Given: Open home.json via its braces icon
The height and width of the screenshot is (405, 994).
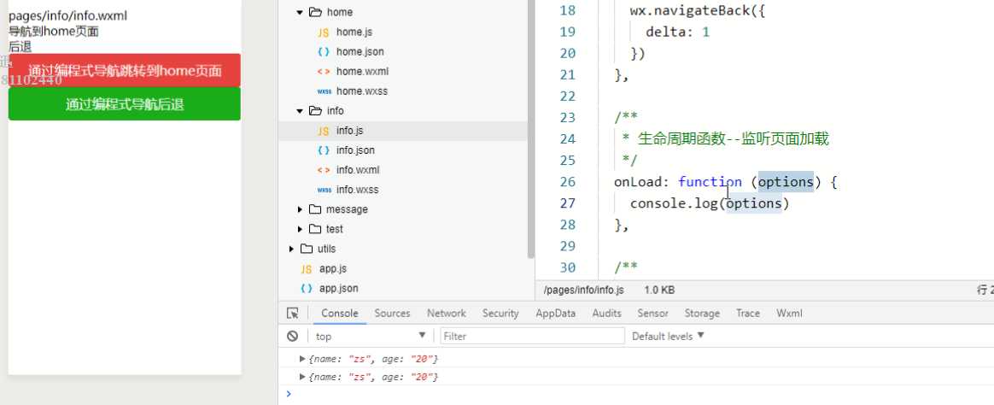Looking at the screenshot, I should [324, 51].
